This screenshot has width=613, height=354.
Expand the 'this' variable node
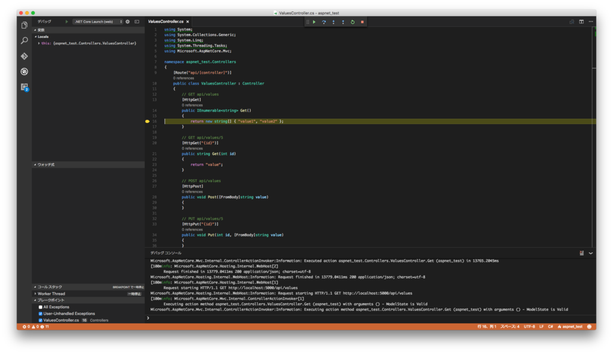pos(39,43)
